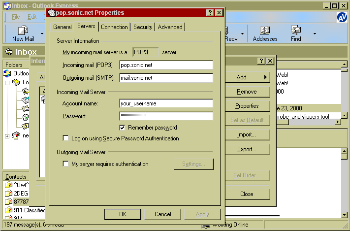Select the Outbox folder icon in tree

26,100
